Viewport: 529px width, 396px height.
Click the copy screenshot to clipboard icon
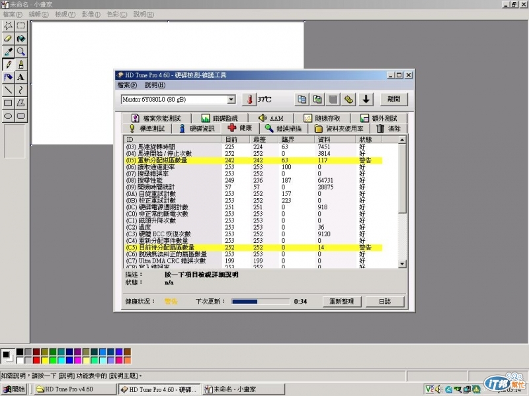tap(317, 100)
